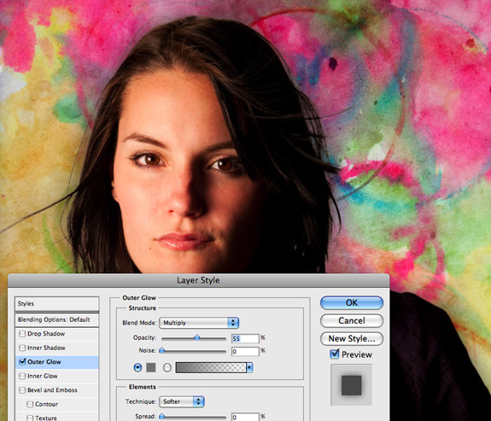491x421 pixels.
Task: Enable the Inner Shadow checkbox
Action: (x=22, y=348)
